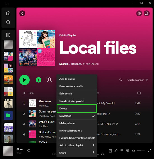
Task: Open Local files playlist in sidebar
Action: [8, 56]
